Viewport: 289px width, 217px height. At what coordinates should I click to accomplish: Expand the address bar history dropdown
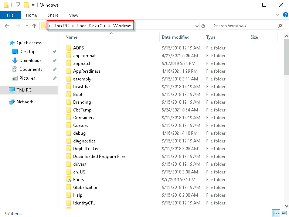pyautogui.click(x=197, y=26)
